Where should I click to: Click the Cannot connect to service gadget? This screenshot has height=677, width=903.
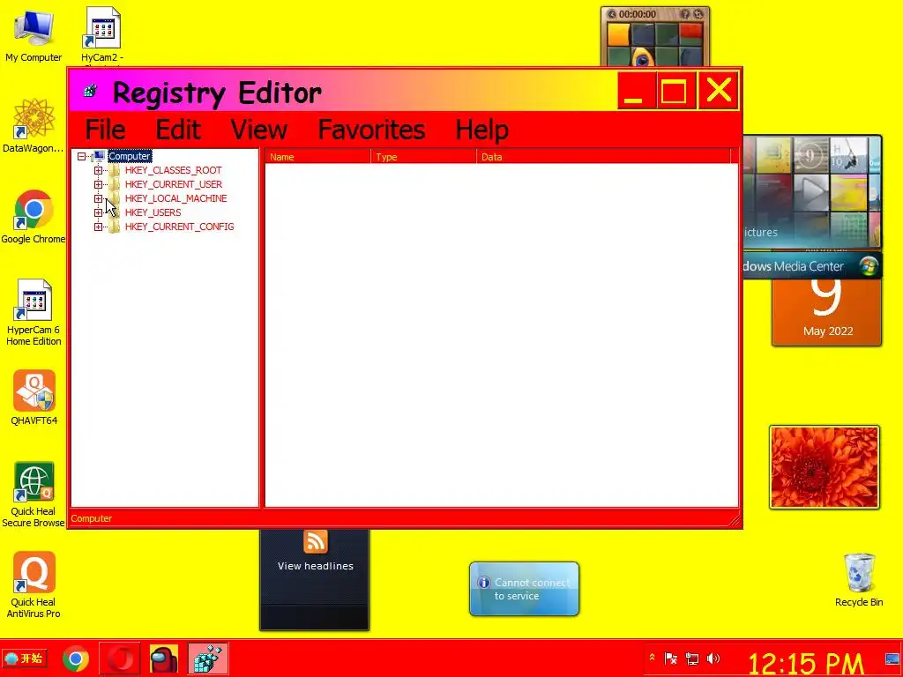524,589
